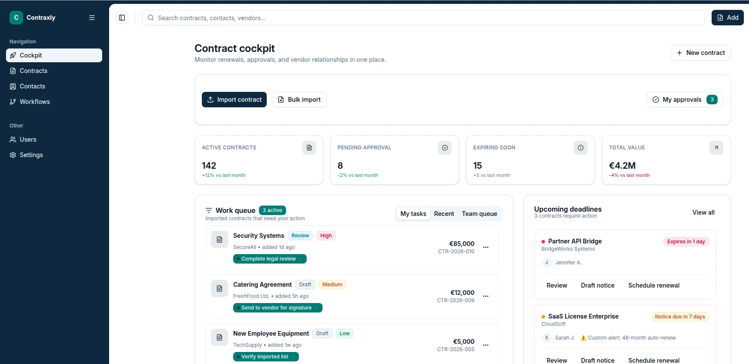The height and width of the screenshot is (364, 749).
Task: Focus the search contracts field
Action: pyautogui.click(x=423, y=18)
